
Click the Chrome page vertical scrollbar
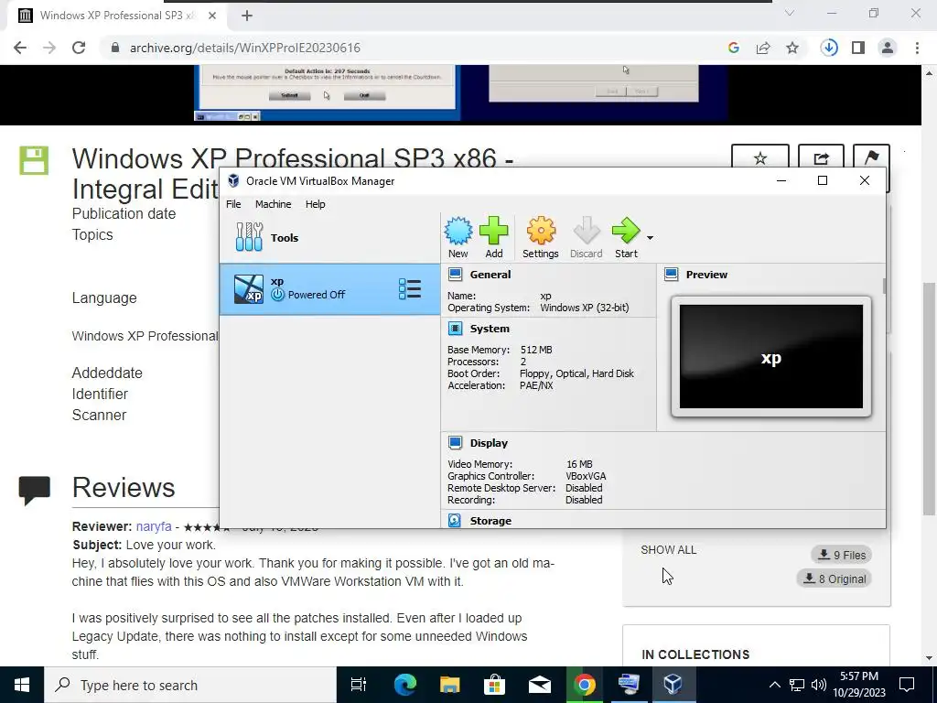[x=930, y=397]
